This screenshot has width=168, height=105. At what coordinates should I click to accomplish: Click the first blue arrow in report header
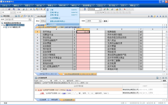click(157, 16)
